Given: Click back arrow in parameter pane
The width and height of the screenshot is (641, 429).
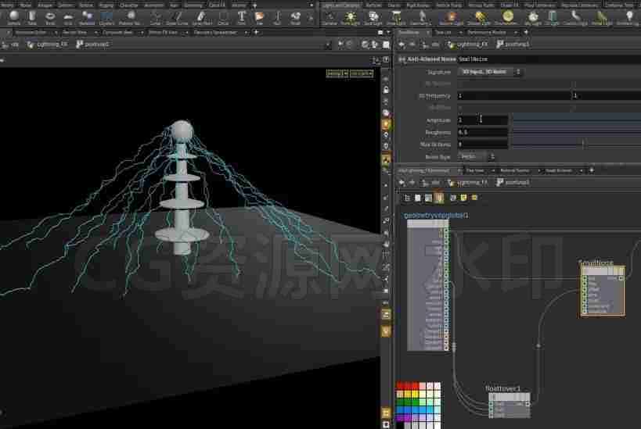Looking at the screenshot, I should pos(402,45).
